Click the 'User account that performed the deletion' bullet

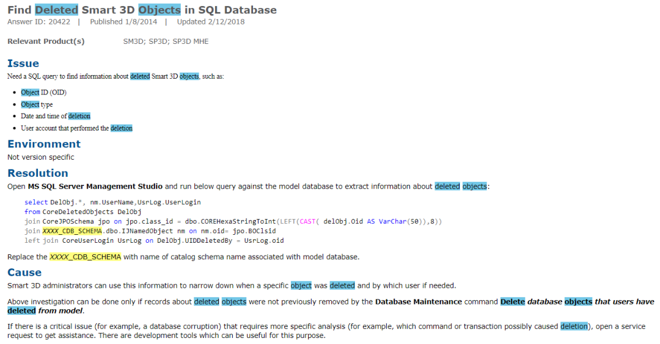[x=76, y=128]
